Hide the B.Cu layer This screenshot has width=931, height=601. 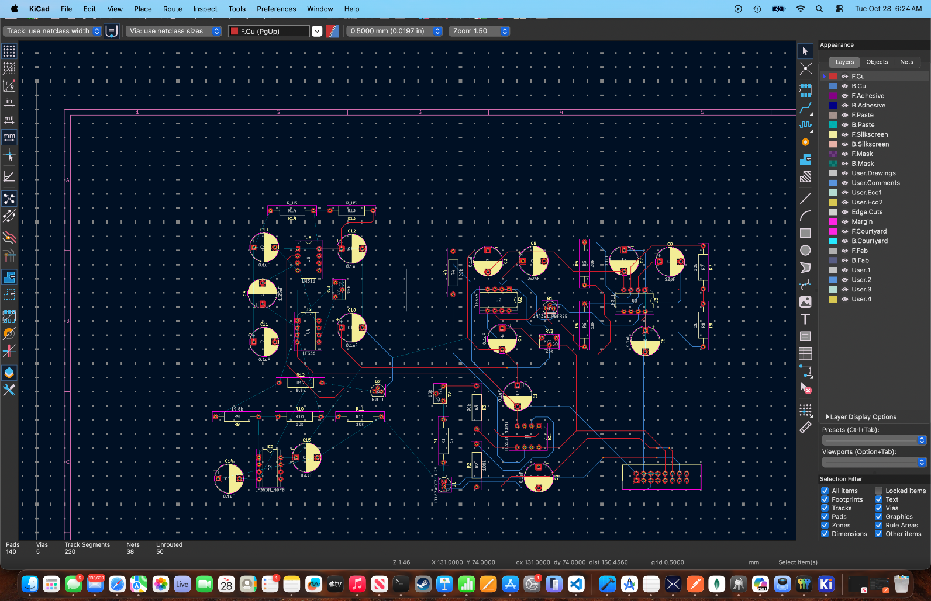coord(844,86)
